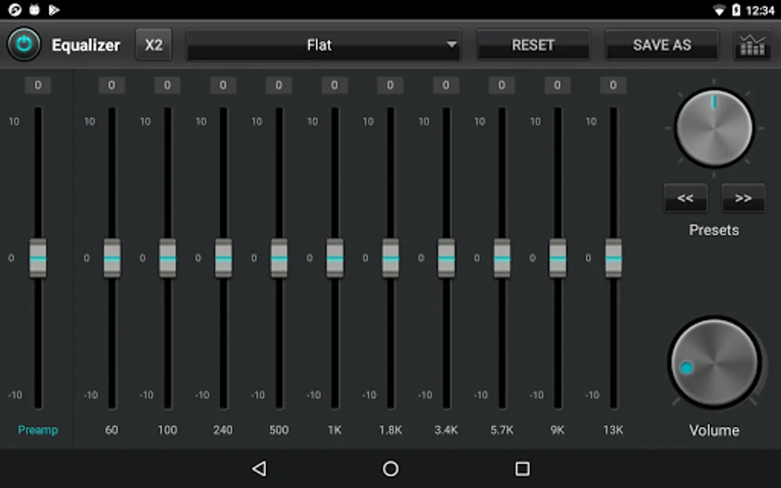Screen dimensions: 781x488
Task: Click the value box above the 13K band
Action: 613,85
